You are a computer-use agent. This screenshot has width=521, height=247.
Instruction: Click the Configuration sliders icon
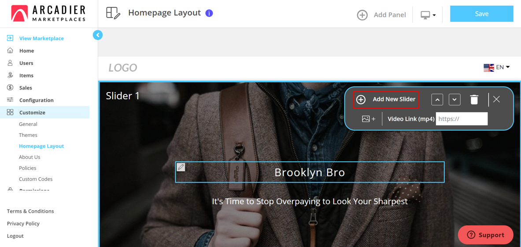(x=10, y=100)
